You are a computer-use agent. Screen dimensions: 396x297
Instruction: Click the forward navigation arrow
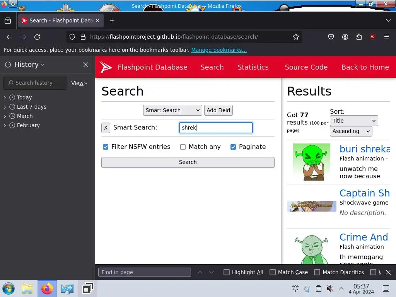tap(23, 37)
